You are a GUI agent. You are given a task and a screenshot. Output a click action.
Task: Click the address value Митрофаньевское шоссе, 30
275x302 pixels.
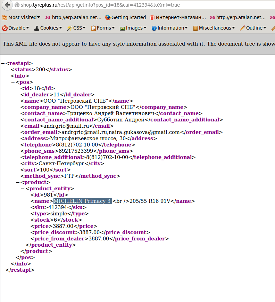(x=88, y=138)
